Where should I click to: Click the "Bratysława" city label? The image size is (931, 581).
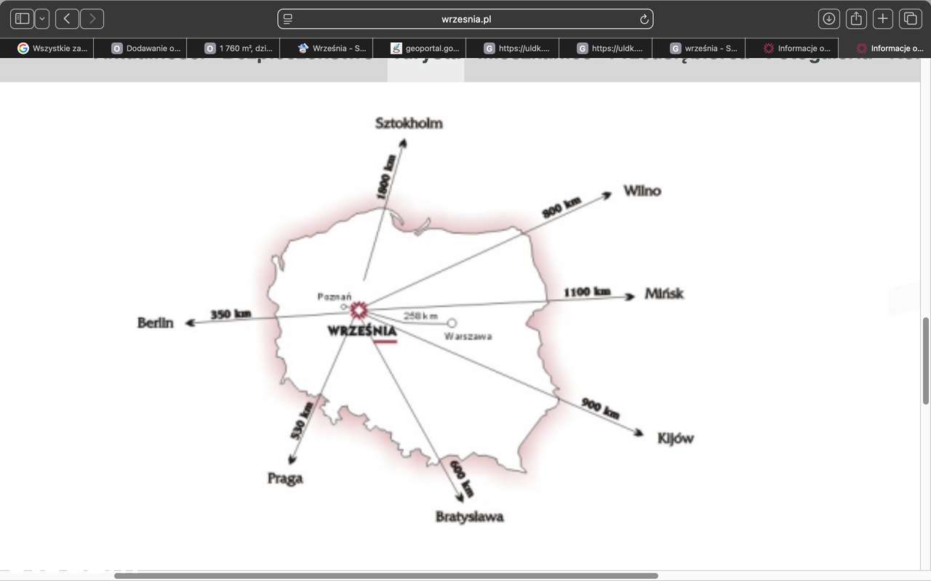point(470,517)
